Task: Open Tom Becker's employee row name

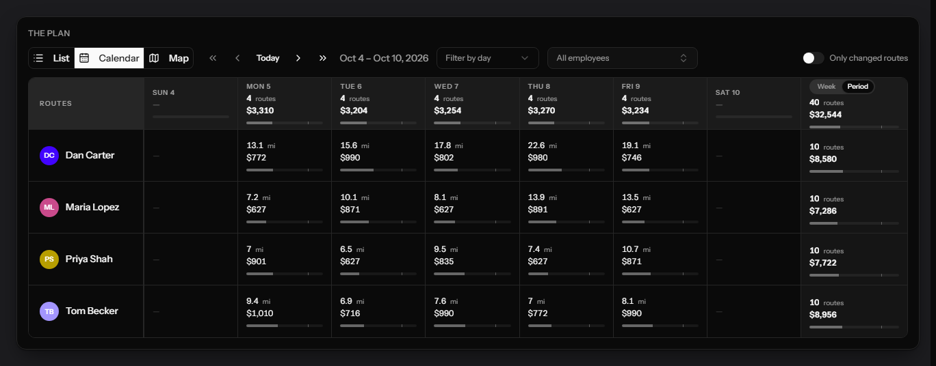Action: tap(92, 311)
